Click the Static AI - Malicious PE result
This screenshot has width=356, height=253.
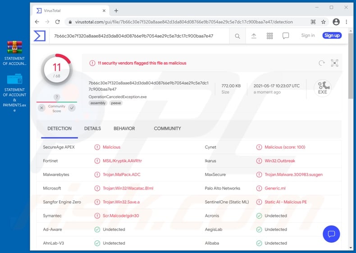coord(286,202)
